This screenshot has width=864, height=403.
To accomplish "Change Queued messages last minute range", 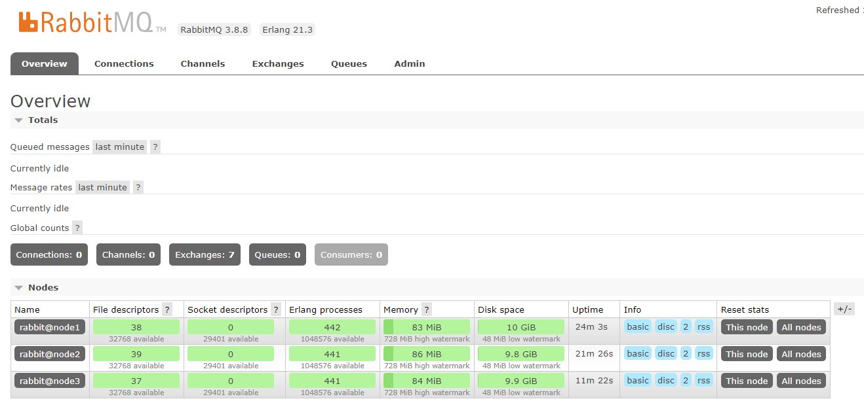I will [x=119, y=147].
